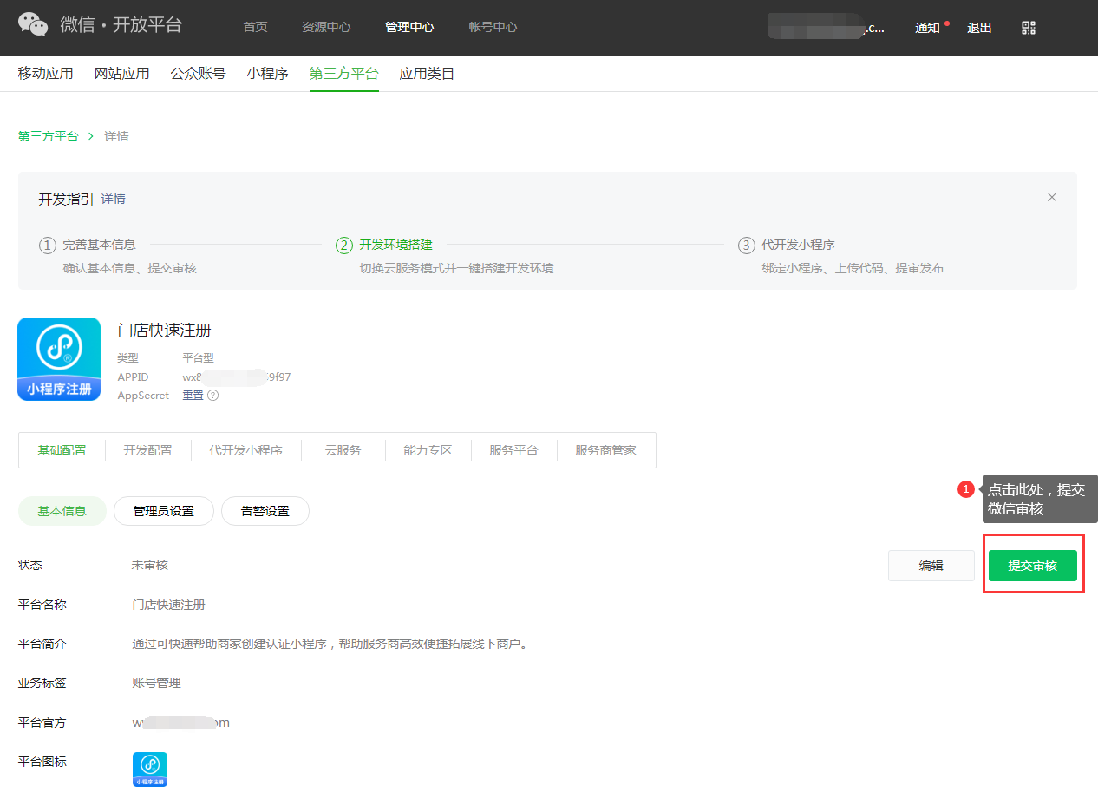Select 管理员设置 pill button

pyautogui.click(x=163, y=511)
